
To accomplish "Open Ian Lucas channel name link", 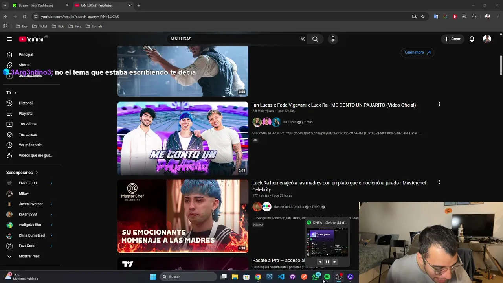I will click(x=289, y=122).
